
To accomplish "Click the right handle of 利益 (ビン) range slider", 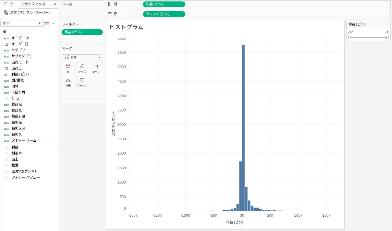I will point(388,37).
